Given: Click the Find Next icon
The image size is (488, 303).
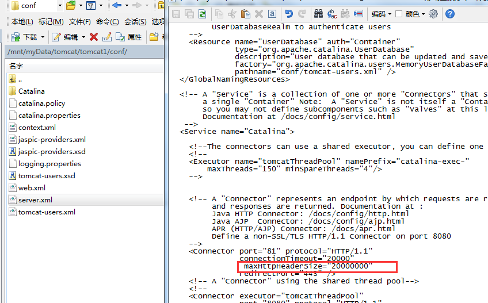Looking at the screenshot, I should point(345,14).
